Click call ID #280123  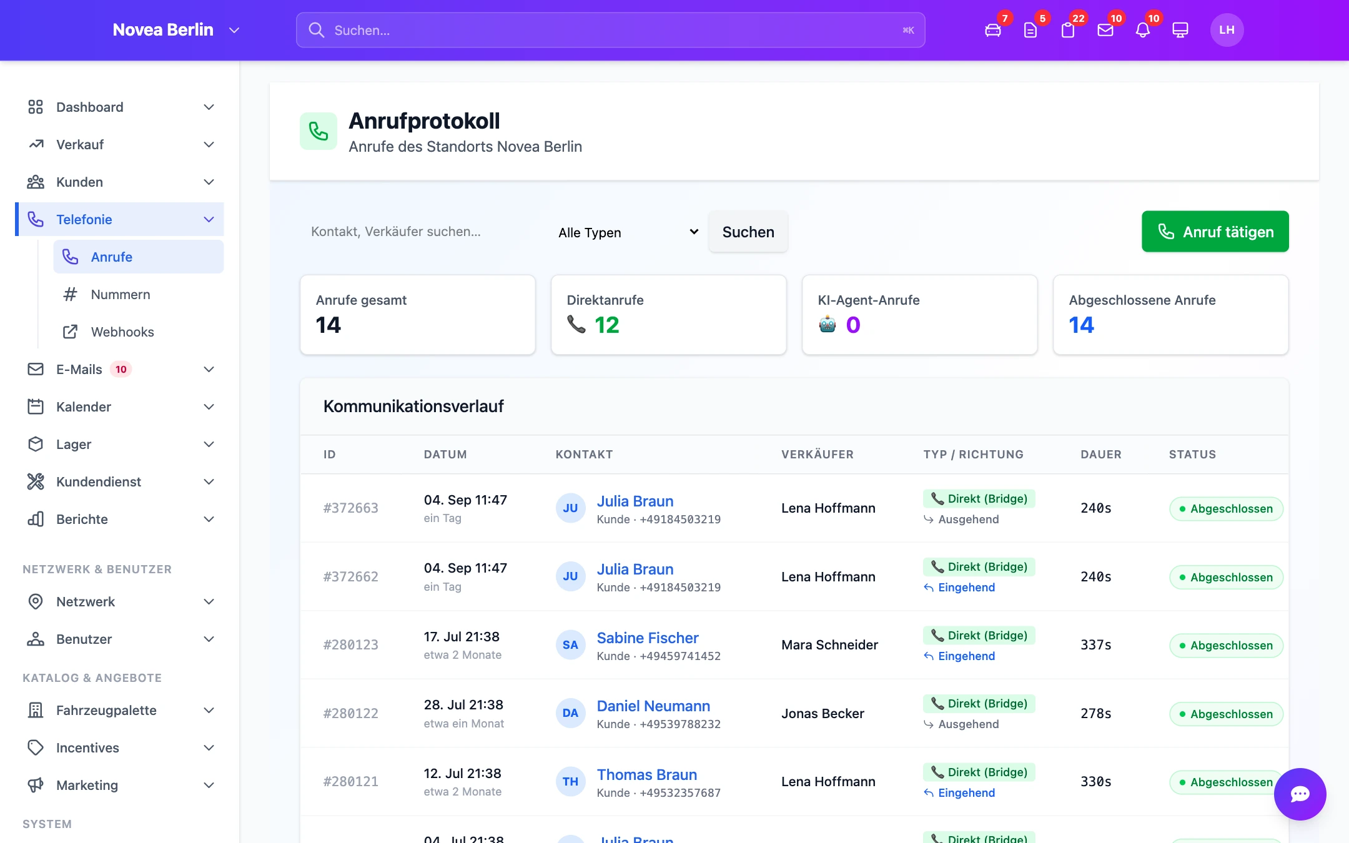tap(350, 644)
